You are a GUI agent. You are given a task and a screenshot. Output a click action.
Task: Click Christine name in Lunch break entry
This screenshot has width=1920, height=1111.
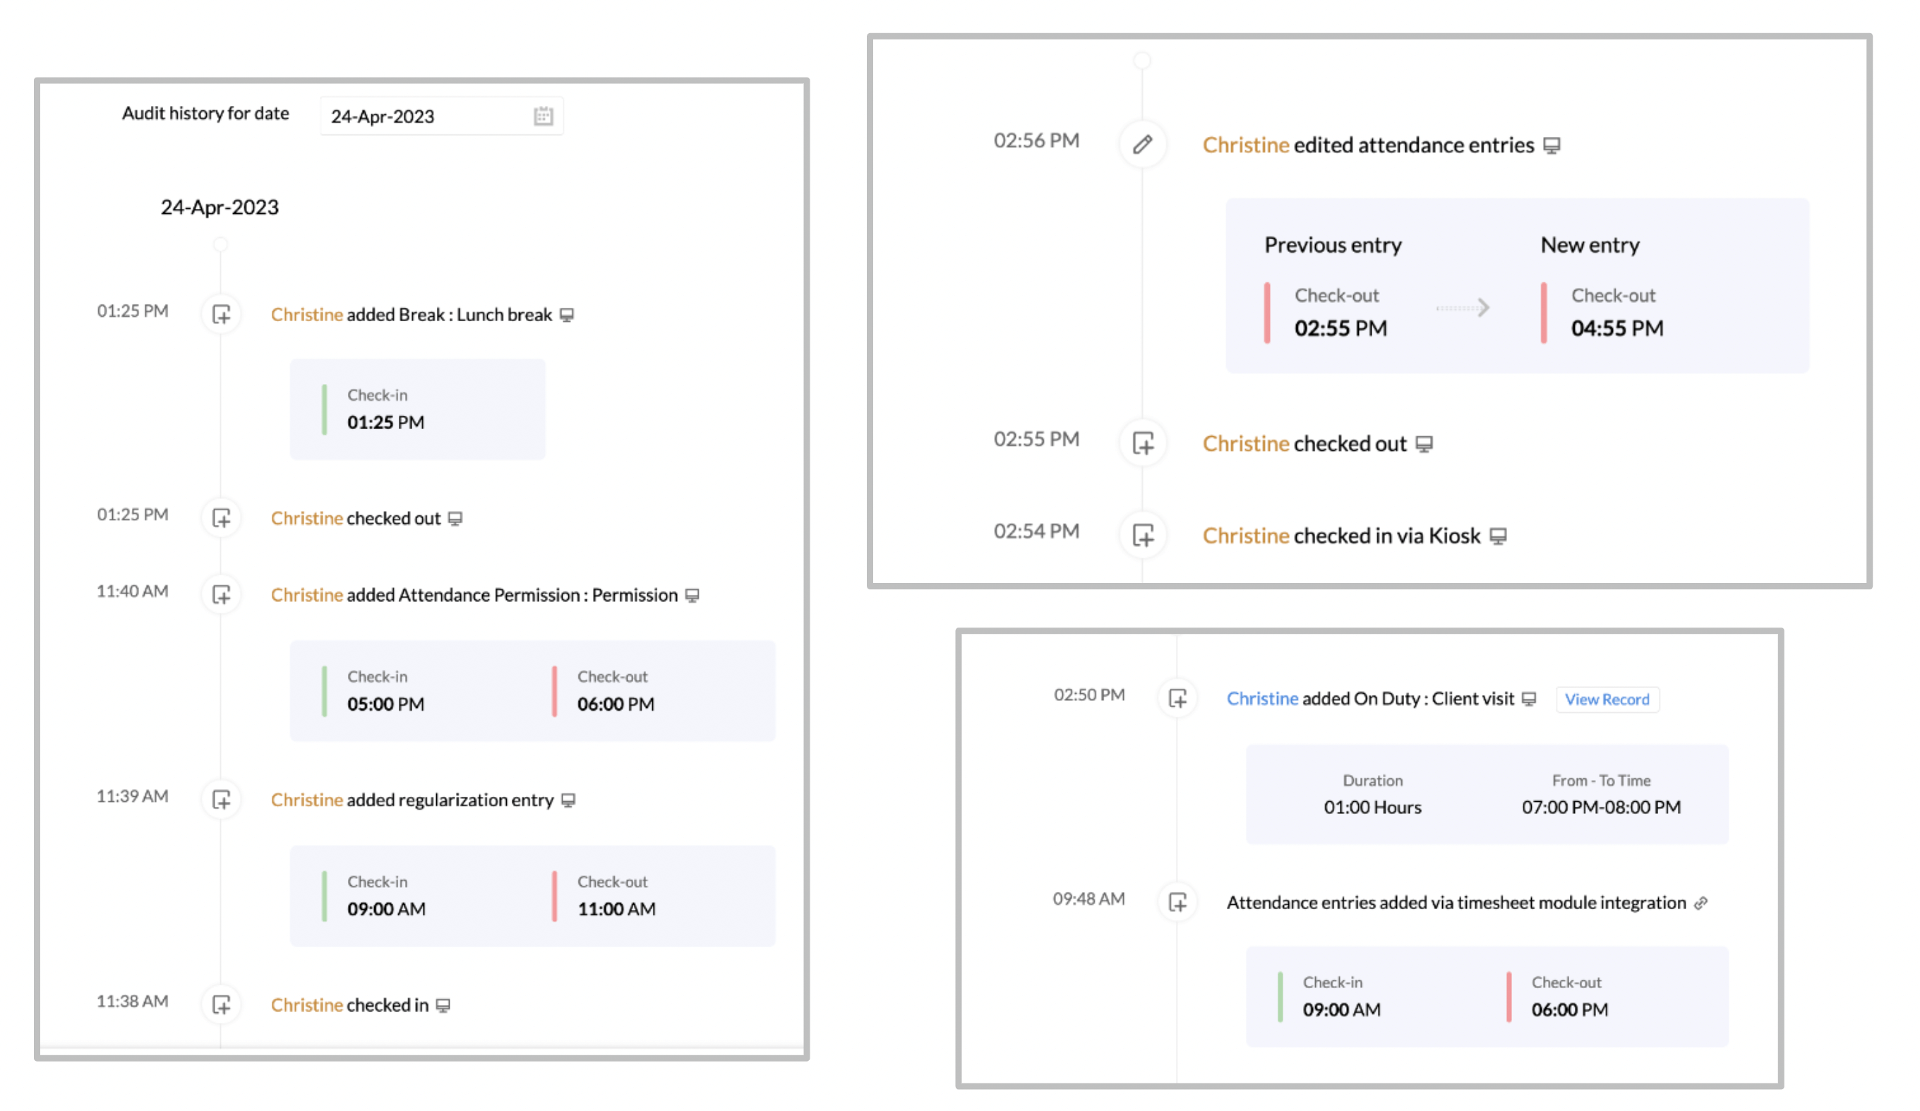pos(306,314)
